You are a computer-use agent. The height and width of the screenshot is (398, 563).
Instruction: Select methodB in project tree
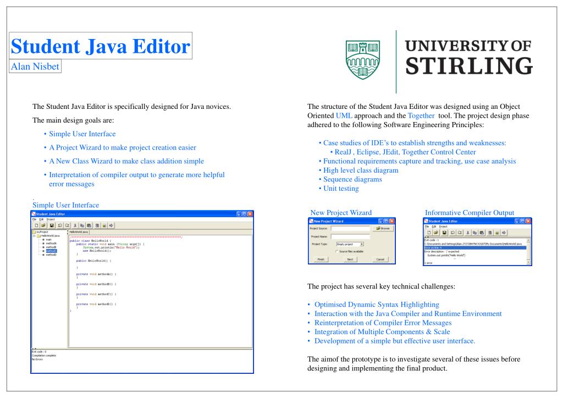click(51, 247)
